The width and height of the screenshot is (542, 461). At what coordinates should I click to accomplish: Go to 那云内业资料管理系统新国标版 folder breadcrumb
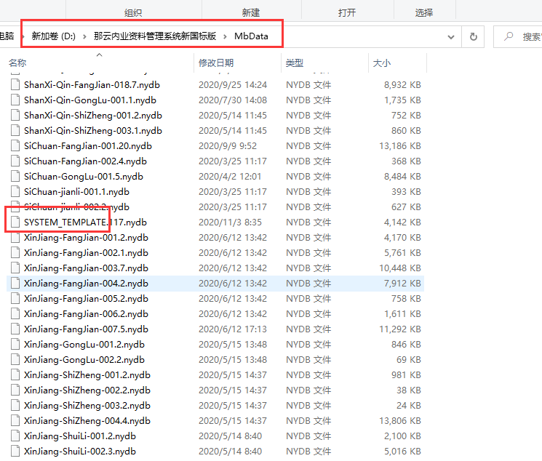155,36
